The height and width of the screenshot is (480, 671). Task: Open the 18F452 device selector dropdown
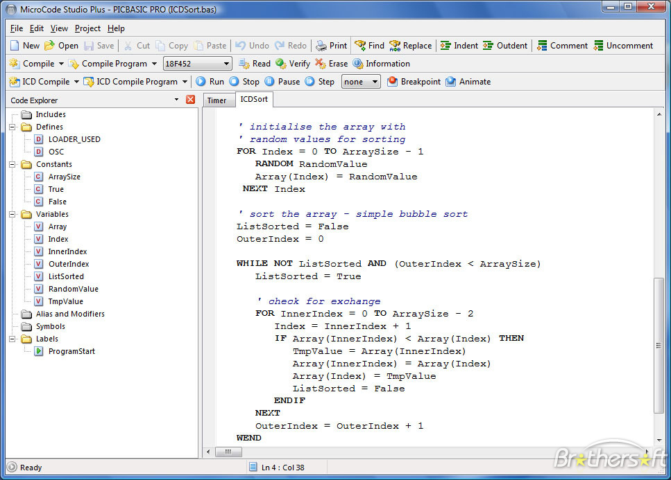click(x=227, y=63)
